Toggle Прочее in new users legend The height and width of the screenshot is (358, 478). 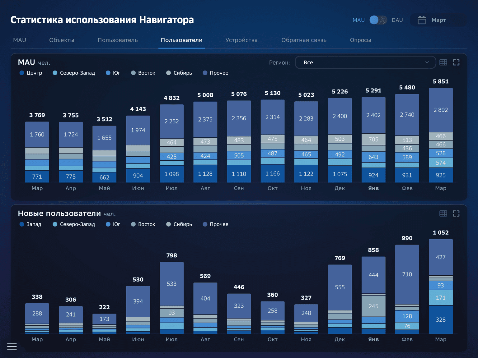click(216, 224)
